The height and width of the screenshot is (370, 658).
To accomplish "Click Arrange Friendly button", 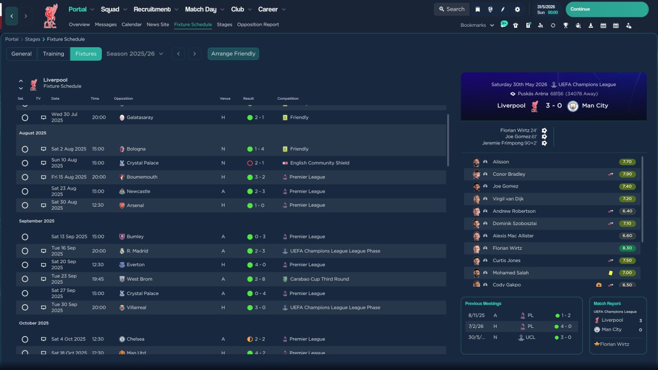I will (233, 53).
